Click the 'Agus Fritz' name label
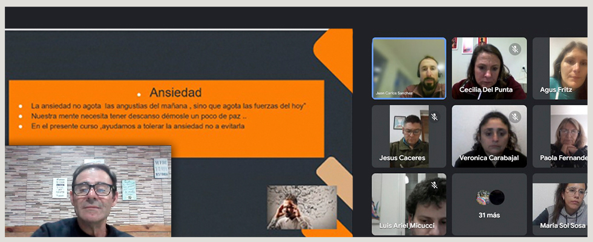The width and height of the screenshot is (593, 242). click(555, 90)
